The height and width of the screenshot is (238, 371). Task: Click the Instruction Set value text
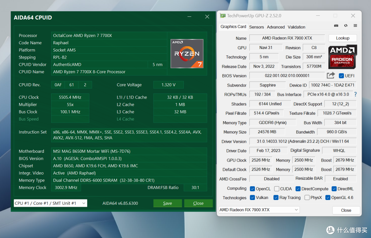pos(127,135)
